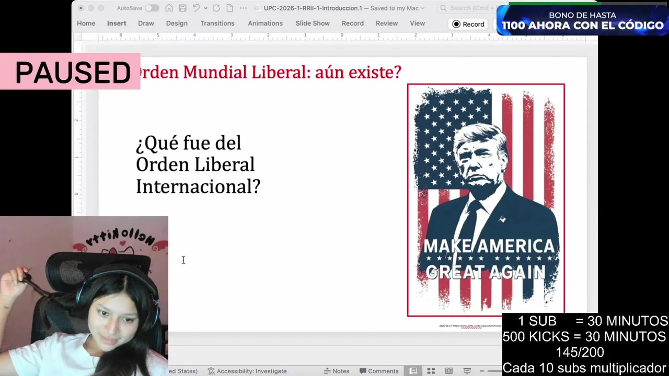Viewport: 669px width, 376px height.
Task: Toggle the AutoSave switch
Action: click(x=152, y=8)
